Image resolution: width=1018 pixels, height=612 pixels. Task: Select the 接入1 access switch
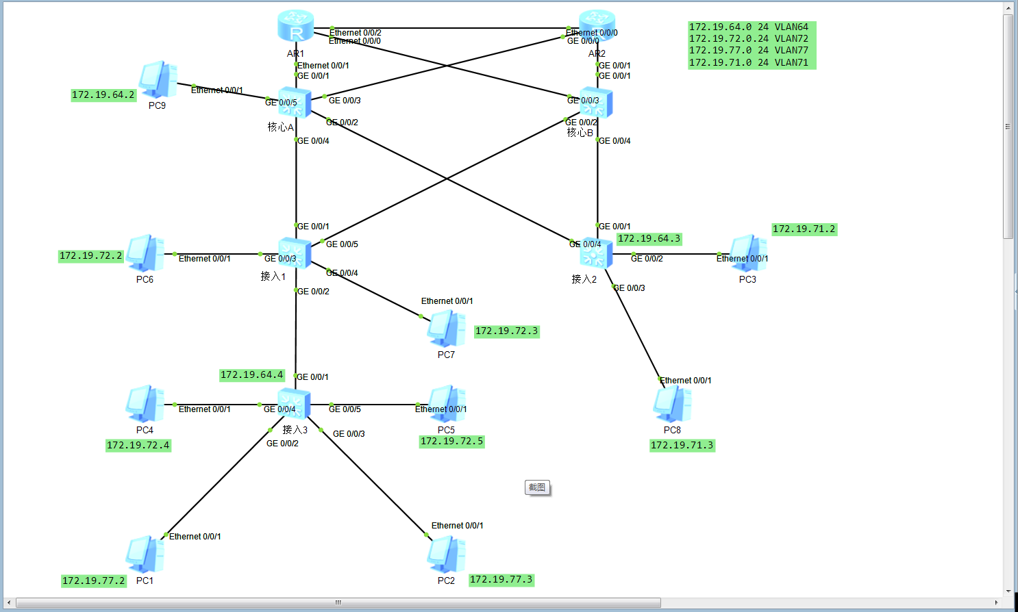[x=295, y=253]
